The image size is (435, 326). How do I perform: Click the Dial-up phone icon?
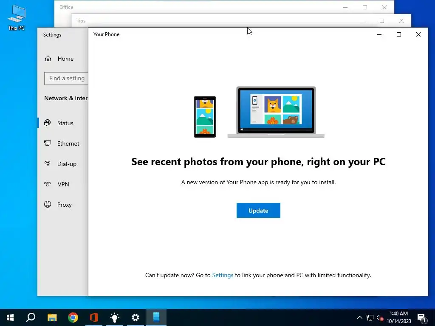pyautogui.click(x=48, y=163)
